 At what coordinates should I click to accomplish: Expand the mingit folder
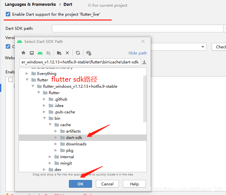[x=50, y=163]
